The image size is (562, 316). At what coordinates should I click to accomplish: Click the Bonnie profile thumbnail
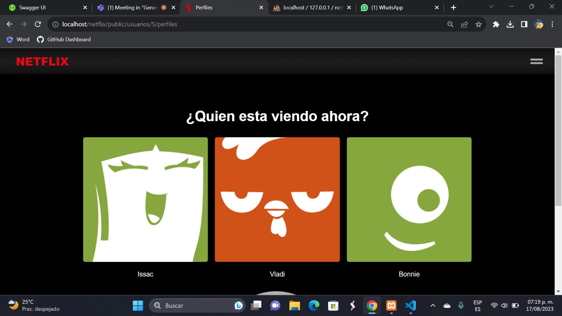coord(409,199)
